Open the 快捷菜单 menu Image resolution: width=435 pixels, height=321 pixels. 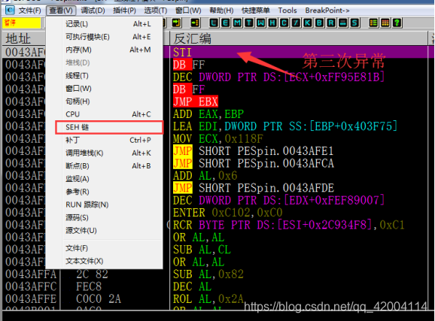point(256,11)
